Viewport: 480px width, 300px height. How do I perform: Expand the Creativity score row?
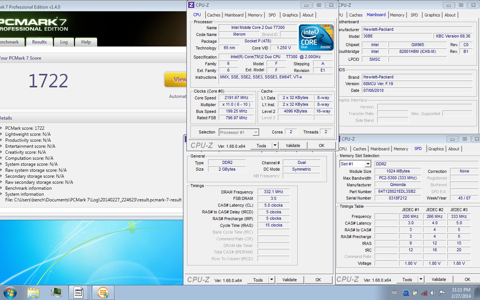1,152
